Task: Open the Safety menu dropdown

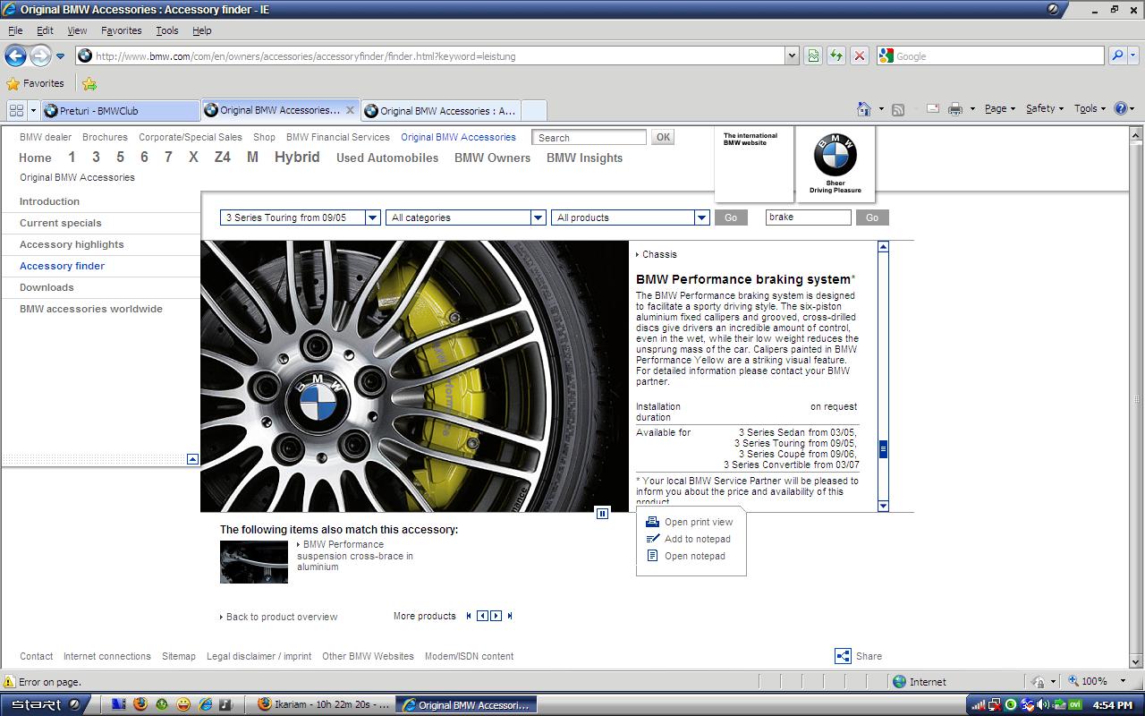Action: pos(1044,108)
